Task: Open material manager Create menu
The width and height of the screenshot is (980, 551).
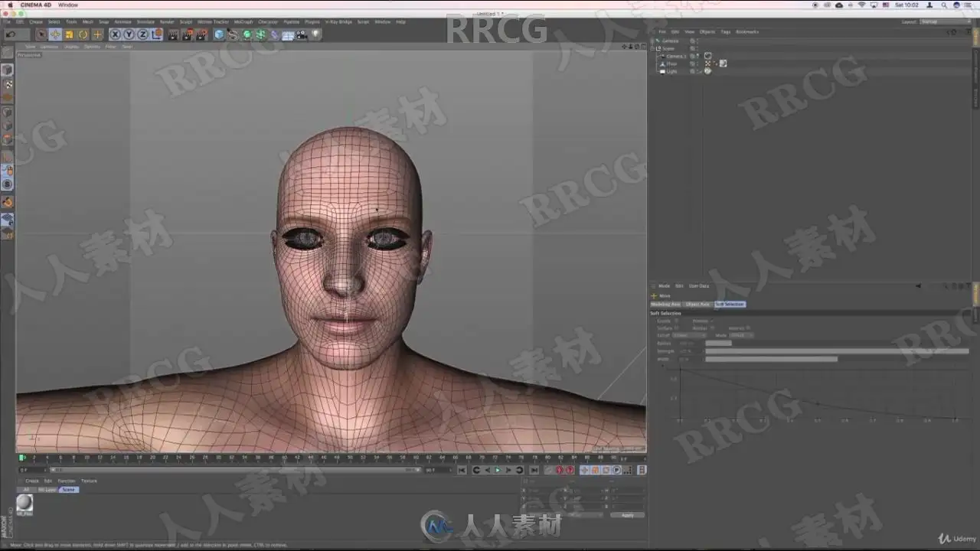Action: coord(32,481)
